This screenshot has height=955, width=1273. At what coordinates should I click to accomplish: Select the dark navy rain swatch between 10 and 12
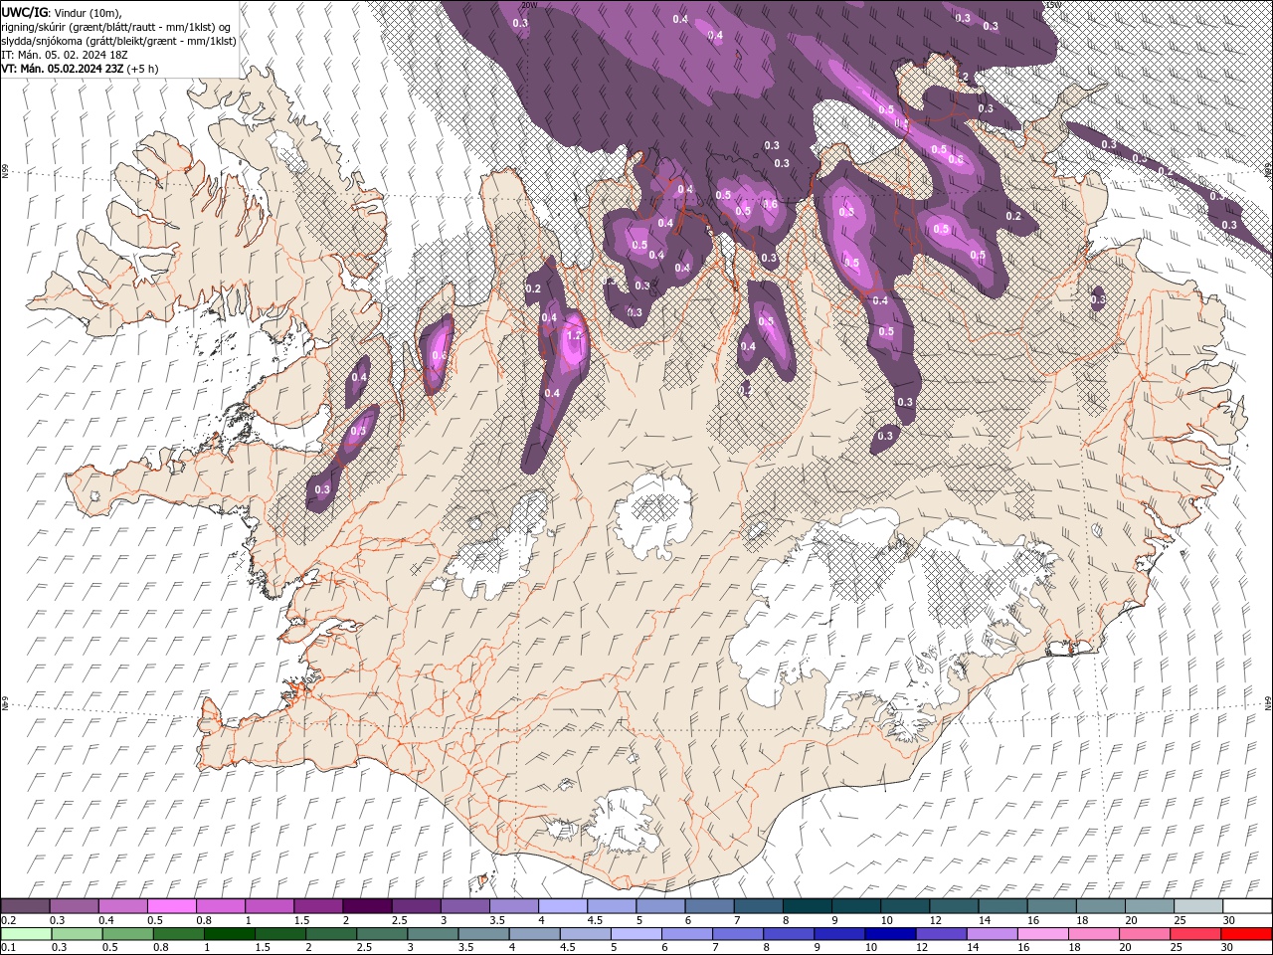(x=890, y=934)
